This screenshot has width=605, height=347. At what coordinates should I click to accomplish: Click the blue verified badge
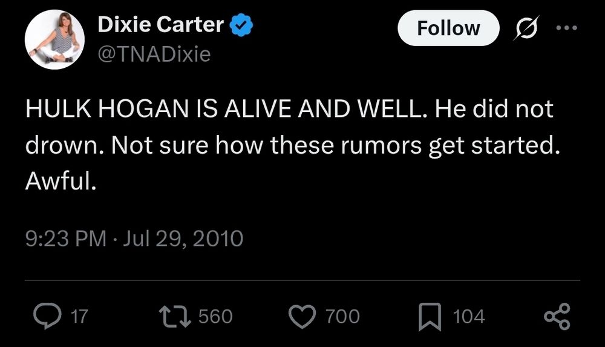(241, 25)
